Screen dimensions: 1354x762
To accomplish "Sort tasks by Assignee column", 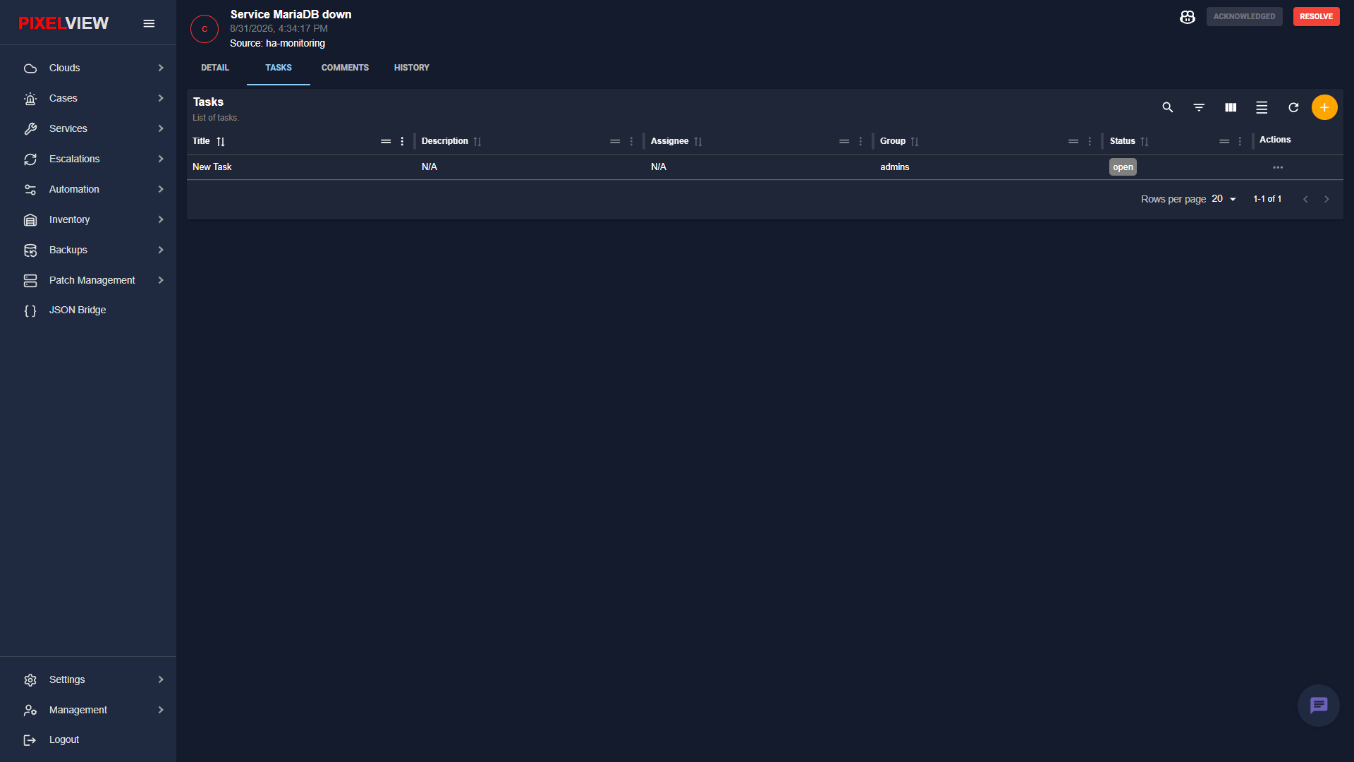I will click(x=698, y=141).
